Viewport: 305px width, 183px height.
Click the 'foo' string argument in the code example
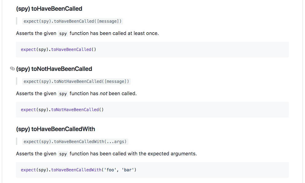[x=110, y=170]
